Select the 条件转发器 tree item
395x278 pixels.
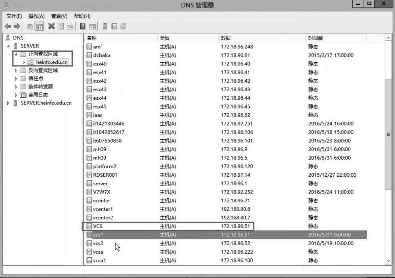(x=41, y=87)
